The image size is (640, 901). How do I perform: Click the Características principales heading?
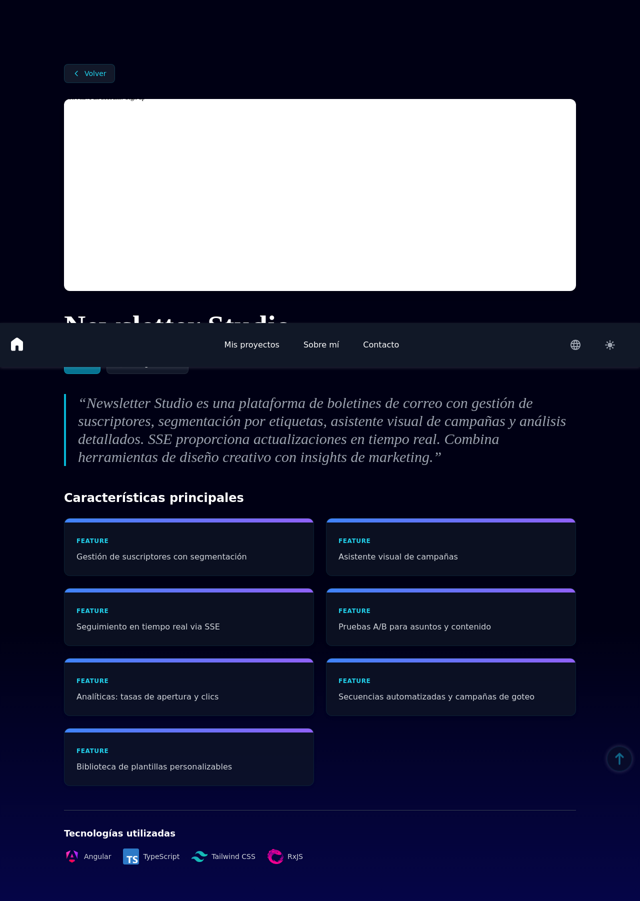click(154, 497)
